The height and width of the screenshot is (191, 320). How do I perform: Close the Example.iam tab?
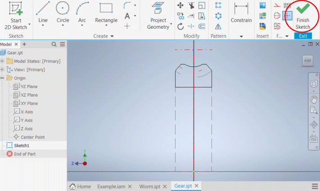point(130,187)
